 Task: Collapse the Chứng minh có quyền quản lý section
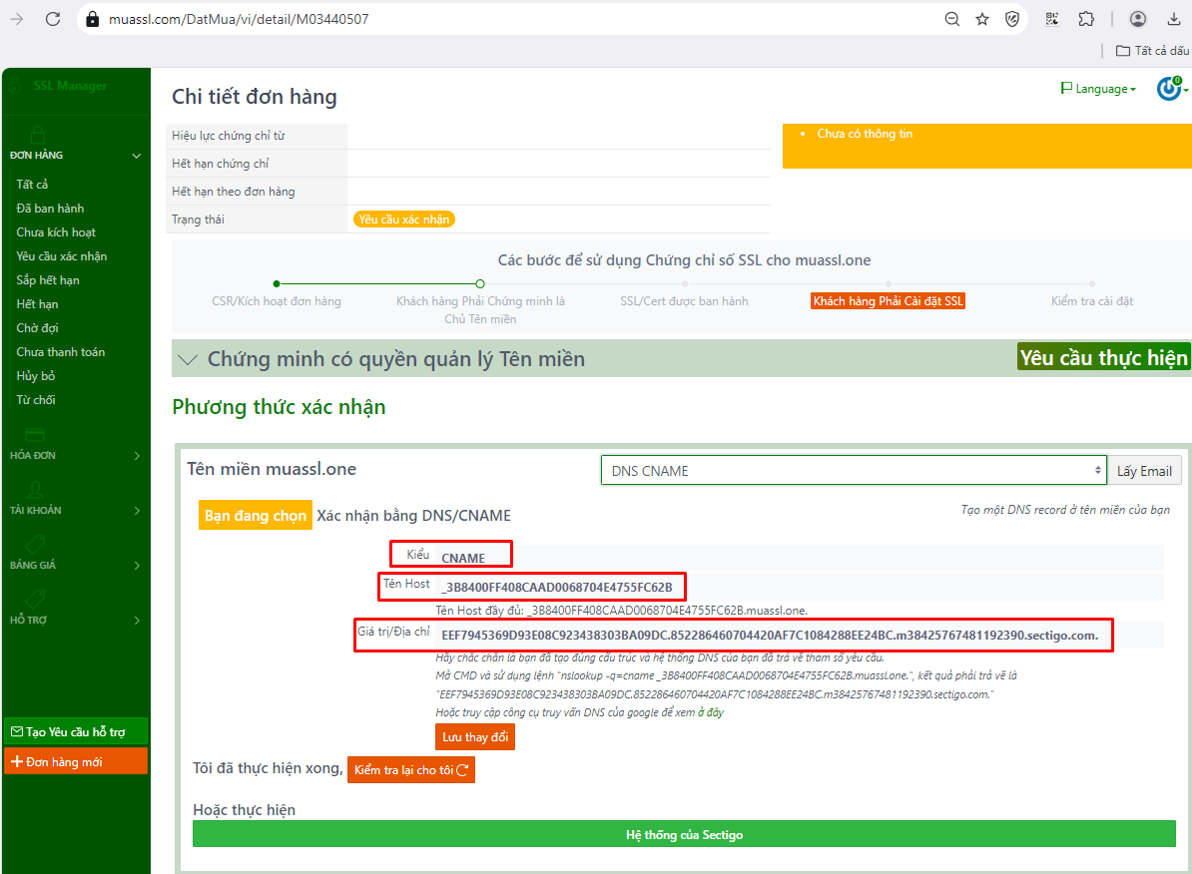[187, 359]
